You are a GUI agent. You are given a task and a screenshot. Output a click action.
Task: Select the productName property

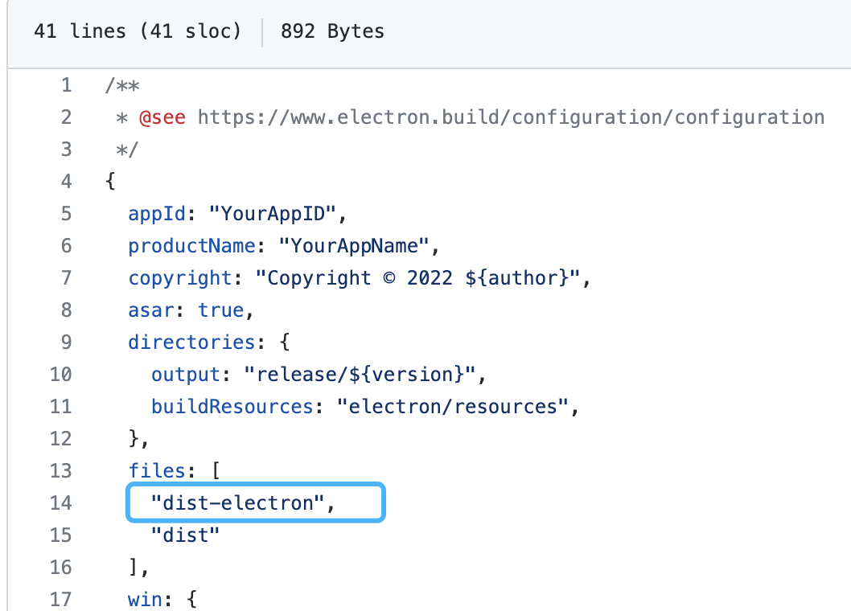pos(191,245)
